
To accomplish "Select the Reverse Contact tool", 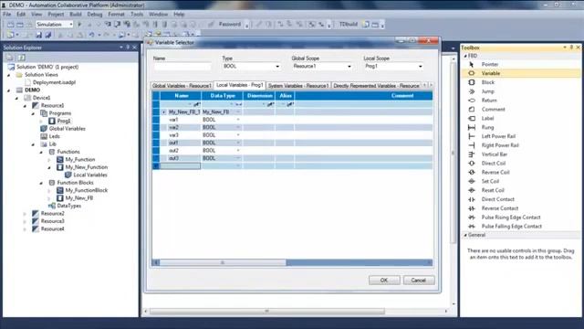I will point(499,208).
